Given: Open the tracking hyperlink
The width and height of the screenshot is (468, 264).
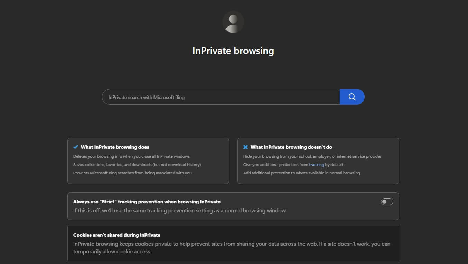Looking at the screenshot, I should coord(316,165).
